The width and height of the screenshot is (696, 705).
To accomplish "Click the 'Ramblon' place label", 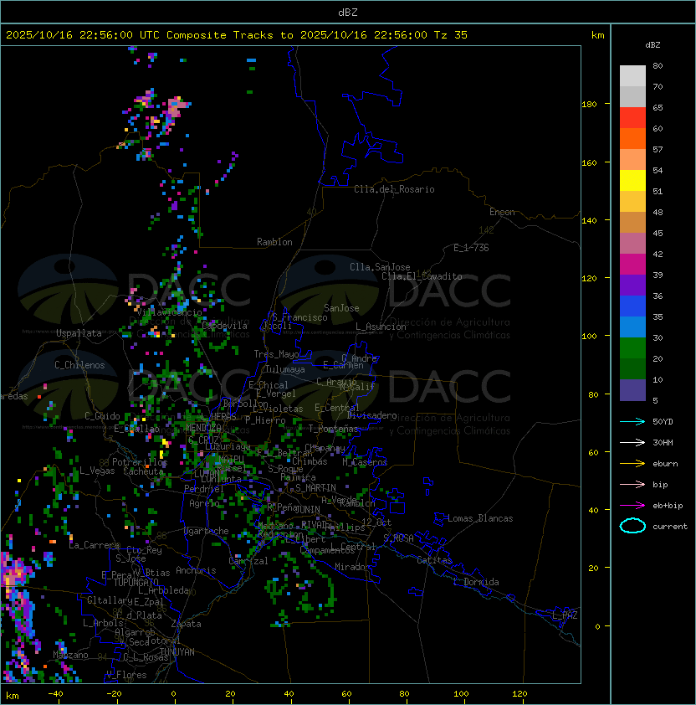I will pos(274,242).
